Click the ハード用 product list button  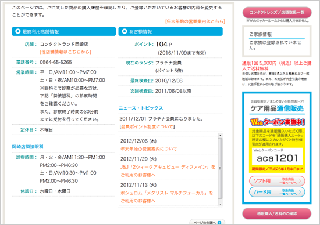point(277,192)
